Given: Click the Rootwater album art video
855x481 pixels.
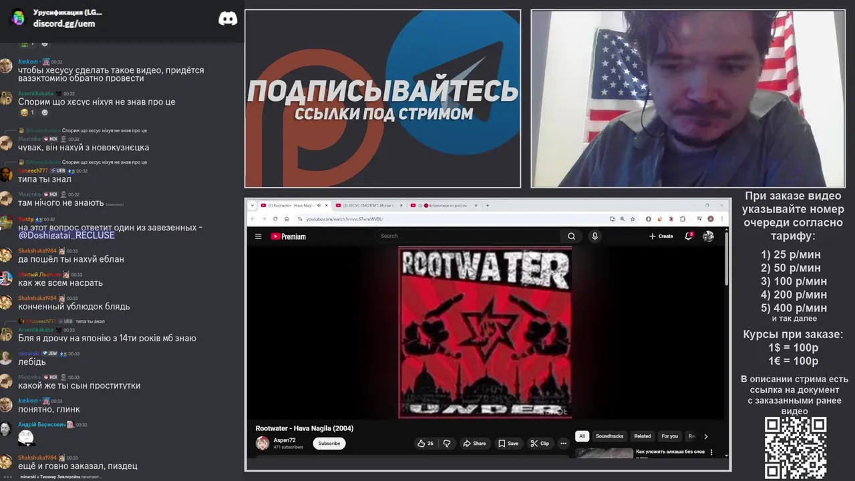Looking at the screenshot, I should click(x=485, y=332).
